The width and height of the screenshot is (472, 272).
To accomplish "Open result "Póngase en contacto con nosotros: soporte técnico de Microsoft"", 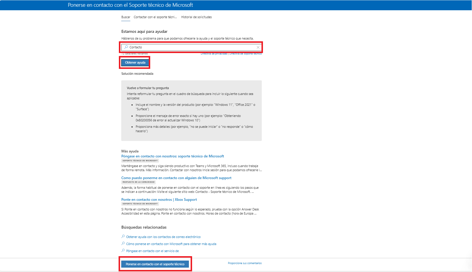I will click(173, 156).
